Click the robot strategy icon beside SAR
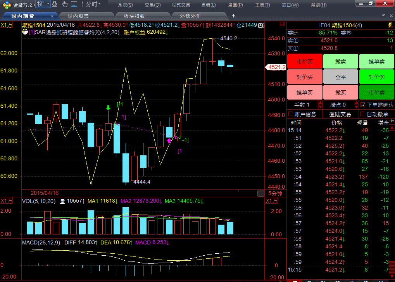This screenshot has height=282, width=395. [25, 32]
